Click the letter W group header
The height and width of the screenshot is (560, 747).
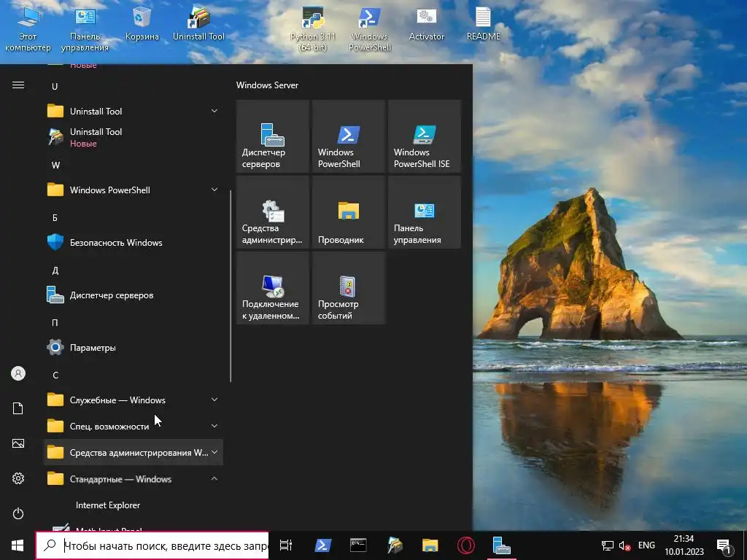[x=55, y=166]
